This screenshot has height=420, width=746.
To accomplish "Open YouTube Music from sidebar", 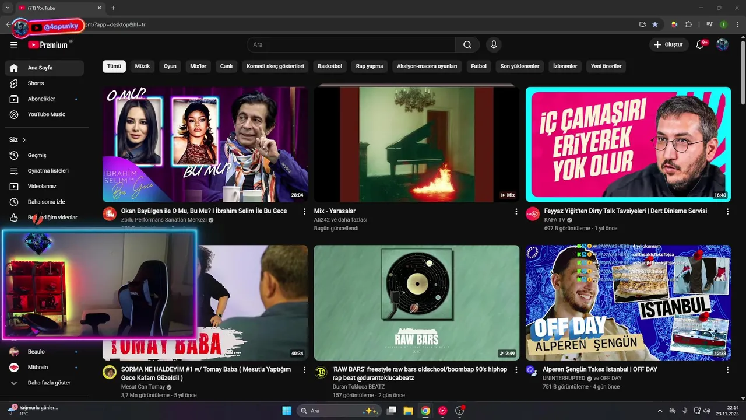I will [x=44, y=114].
